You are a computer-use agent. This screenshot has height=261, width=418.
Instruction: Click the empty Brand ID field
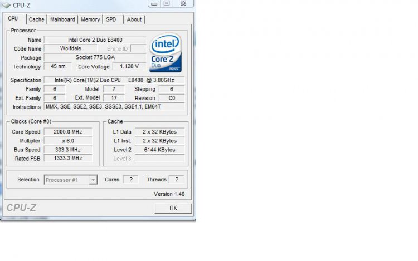(x=138, y=48)
